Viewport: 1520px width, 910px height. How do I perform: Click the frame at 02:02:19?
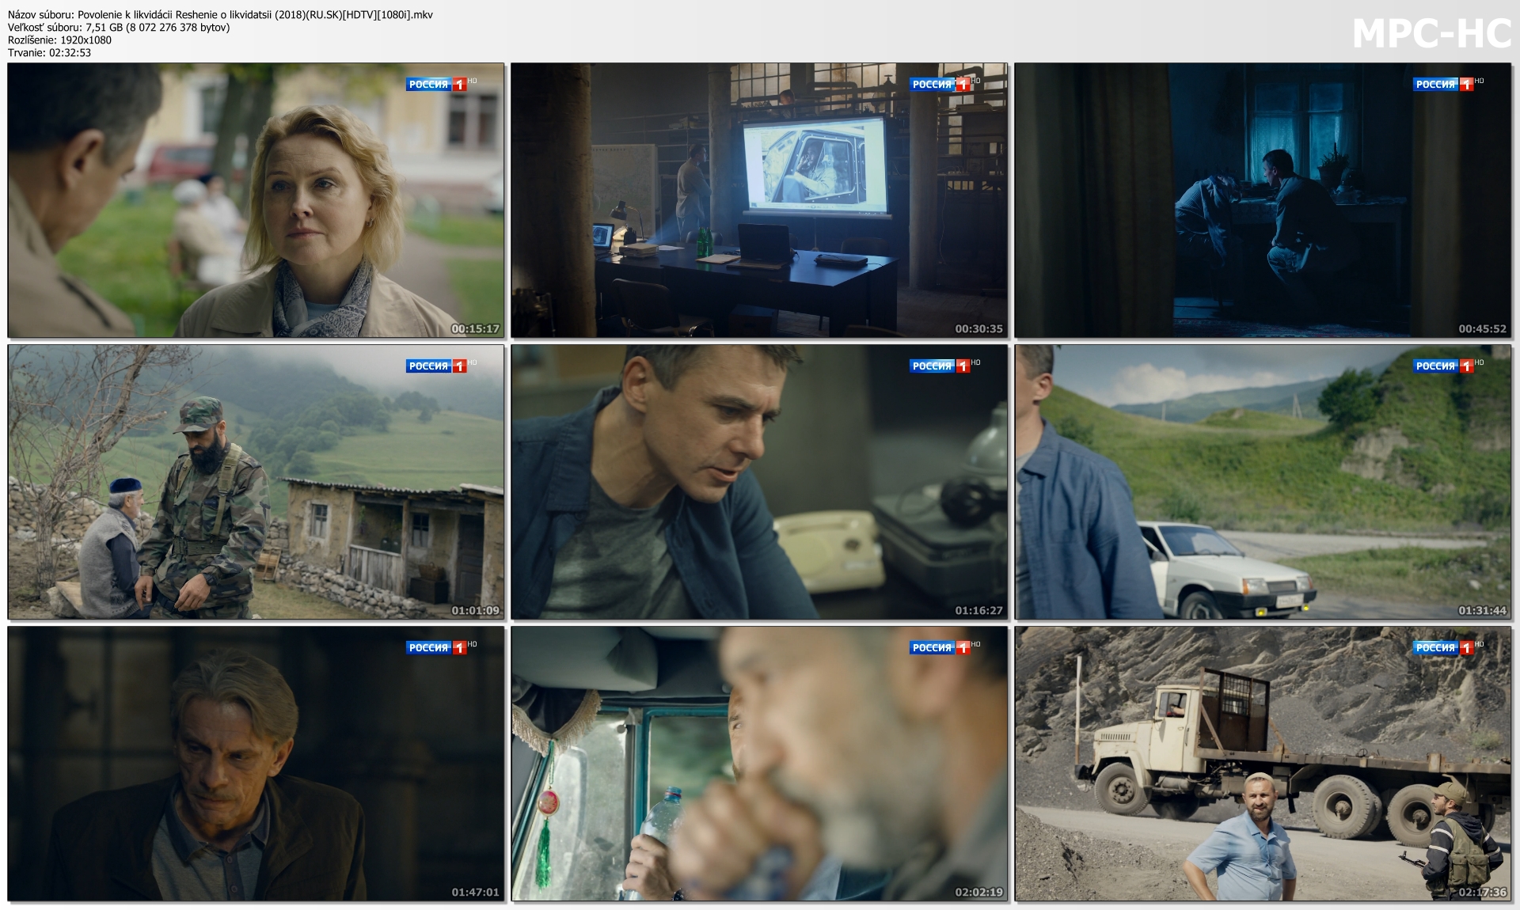(759, 764)
